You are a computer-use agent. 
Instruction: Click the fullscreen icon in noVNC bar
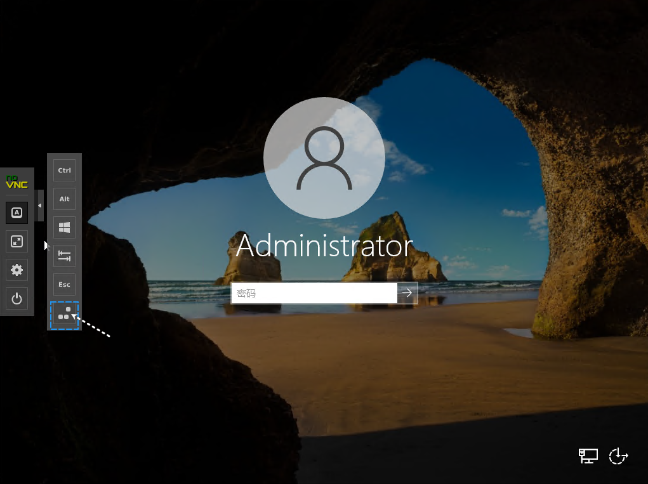pos(17,241)
